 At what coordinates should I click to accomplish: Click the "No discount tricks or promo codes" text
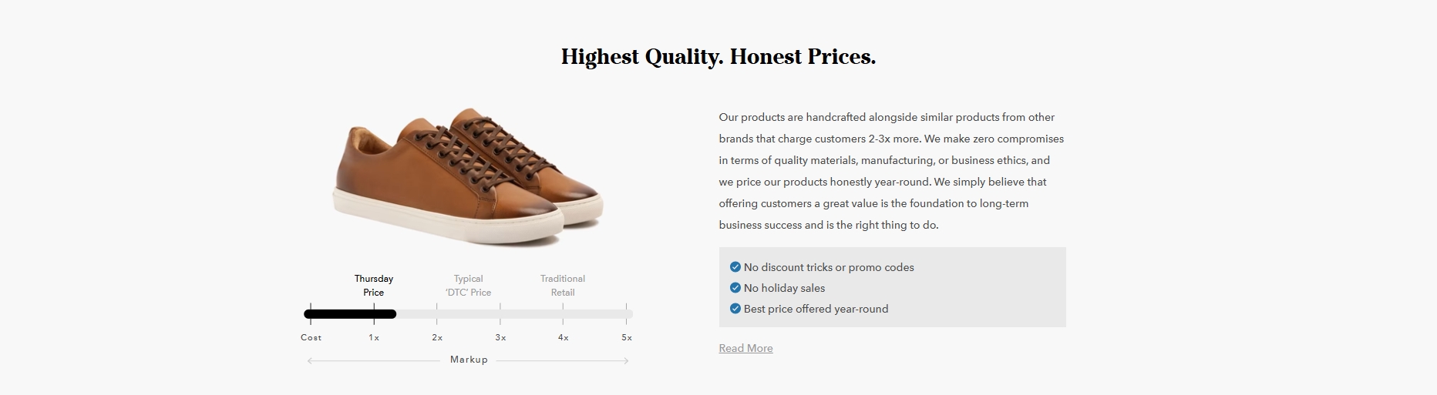(829, 267)
